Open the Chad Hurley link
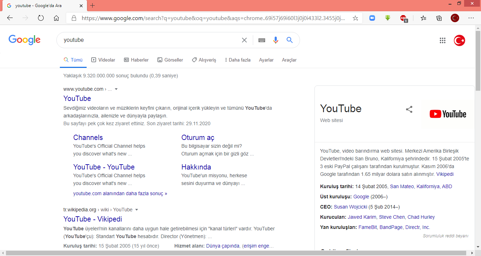The width and height of the screenshot is (481, 256). click(421, 217)
